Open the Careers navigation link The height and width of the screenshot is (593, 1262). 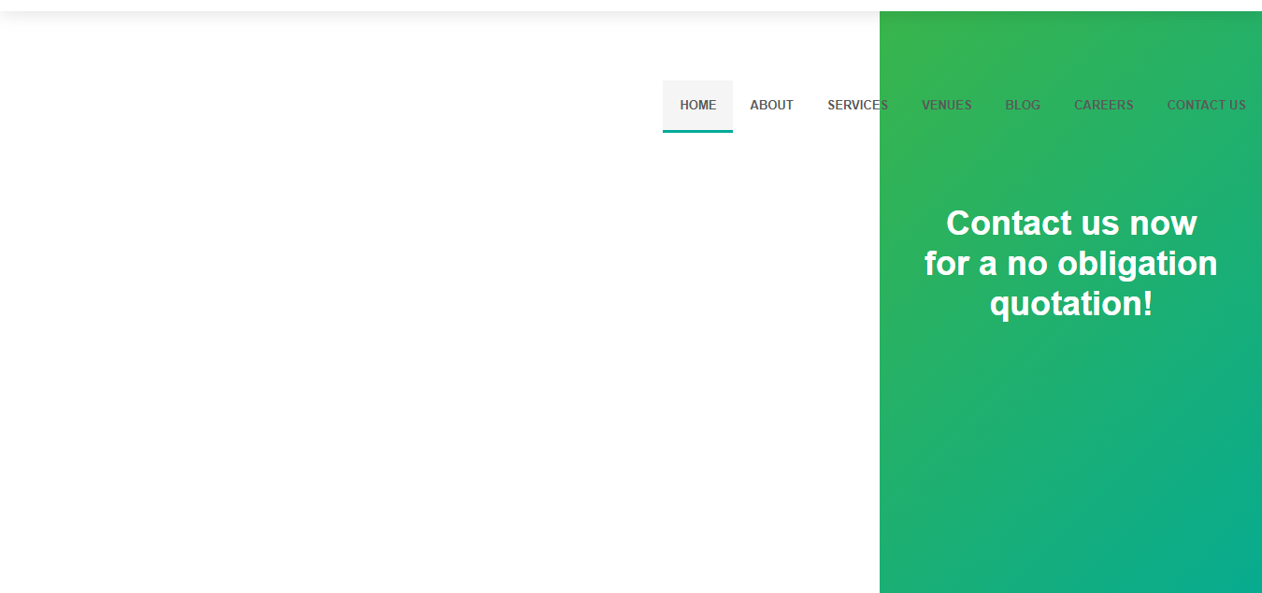coord(1103,105)
